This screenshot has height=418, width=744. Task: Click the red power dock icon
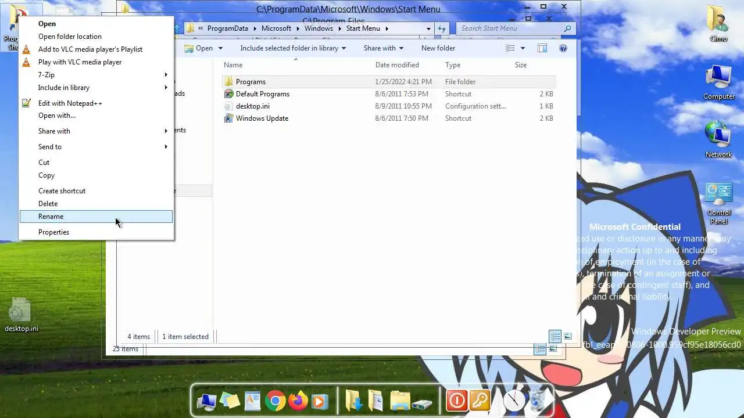457,401
